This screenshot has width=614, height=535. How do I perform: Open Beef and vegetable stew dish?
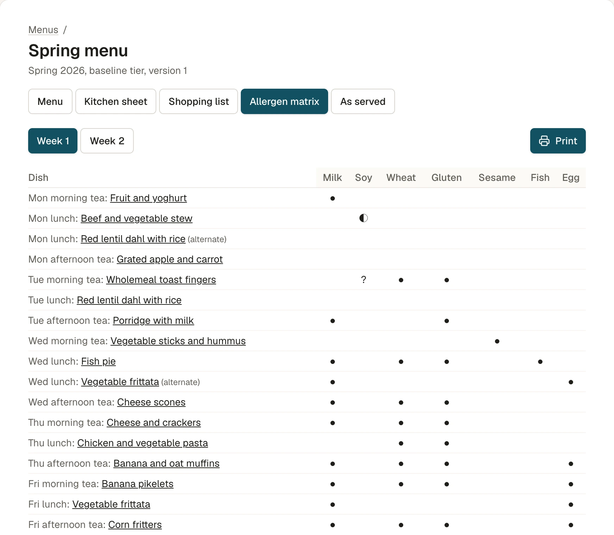pyautogui.click(x=137, y=218)
